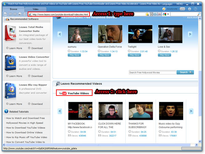Show previous YouTube videos with left arrow

click(x=59, y=111)
